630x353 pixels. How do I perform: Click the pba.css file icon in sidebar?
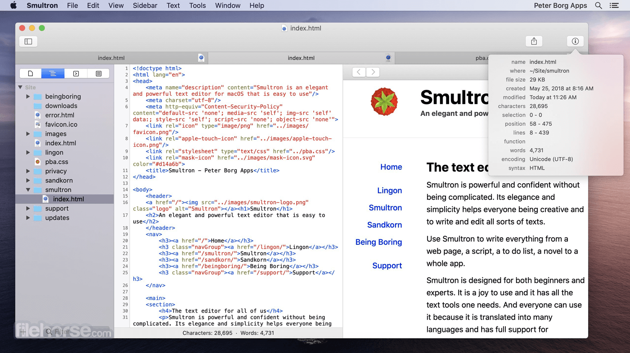pos(38,162)
